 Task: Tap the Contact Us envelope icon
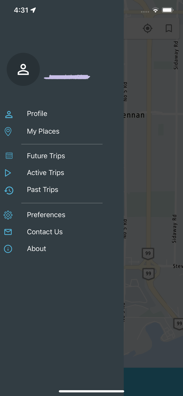(x=8, y=232)
